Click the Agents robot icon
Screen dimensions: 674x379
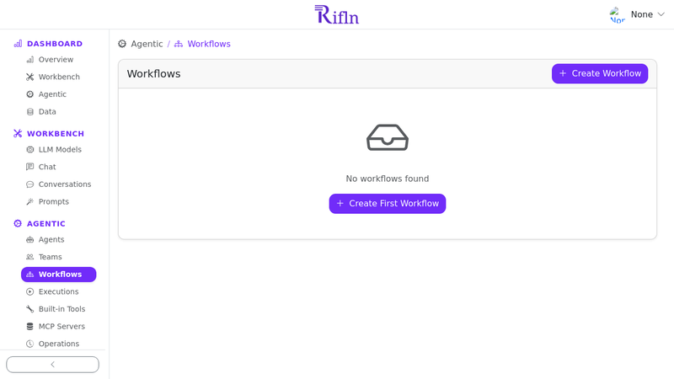(29, 240)
